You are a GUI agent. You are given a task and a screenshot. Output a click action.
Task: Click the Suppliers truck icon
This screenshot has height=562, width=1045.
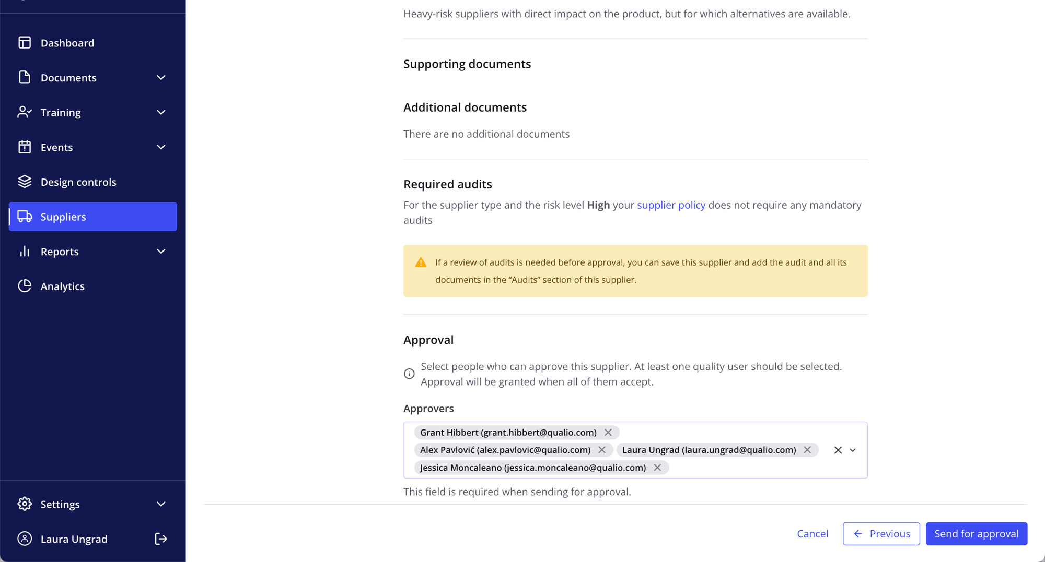pyautogui.click(x=25, y=217)
